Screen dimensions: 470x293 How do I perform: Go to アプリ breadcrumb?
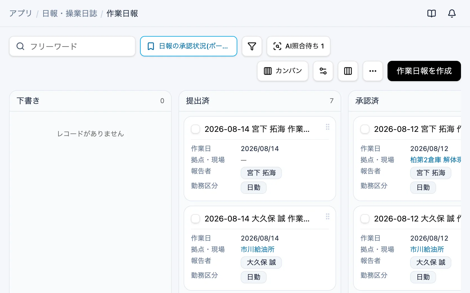coord(21,13)
